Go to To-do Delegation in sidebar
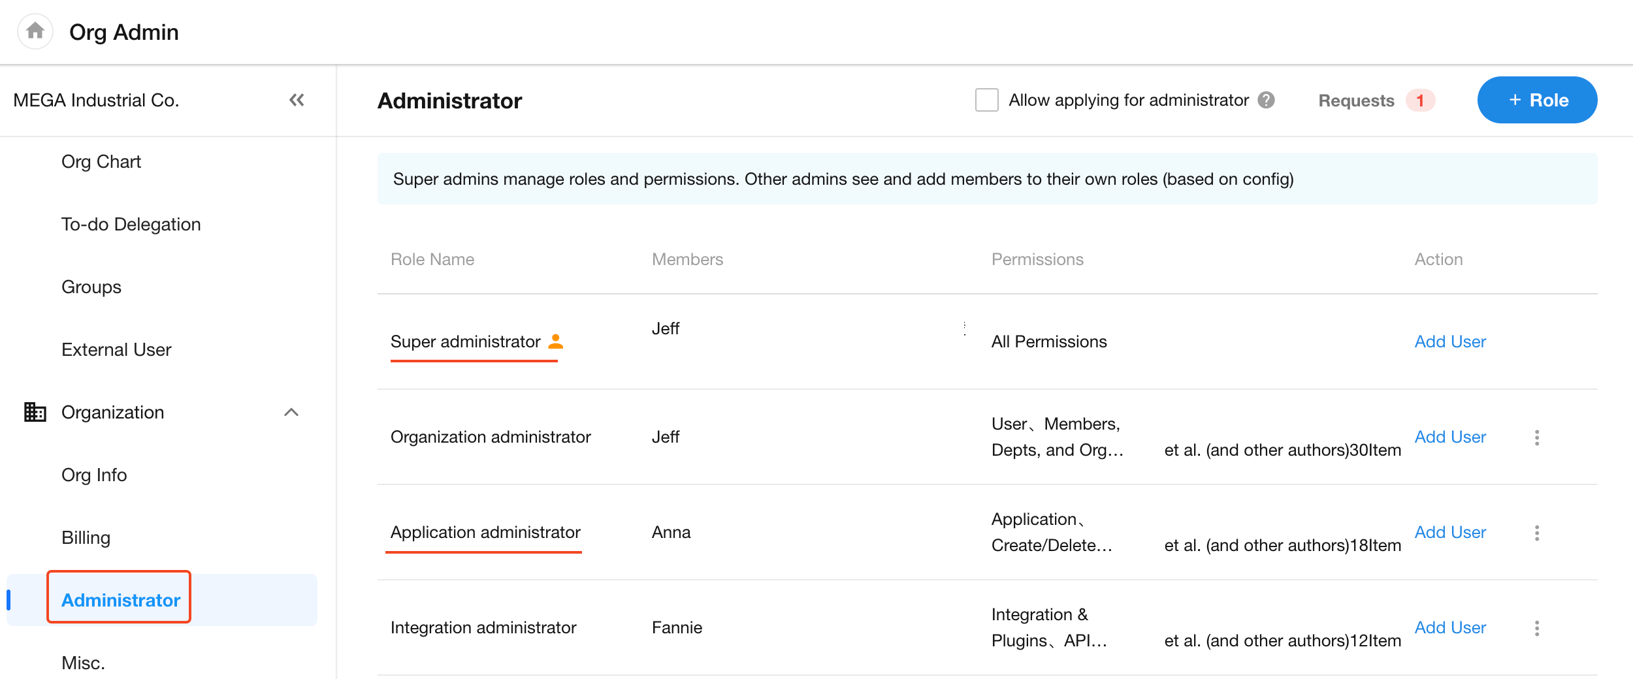1633x679 pixels. [131, 224]
